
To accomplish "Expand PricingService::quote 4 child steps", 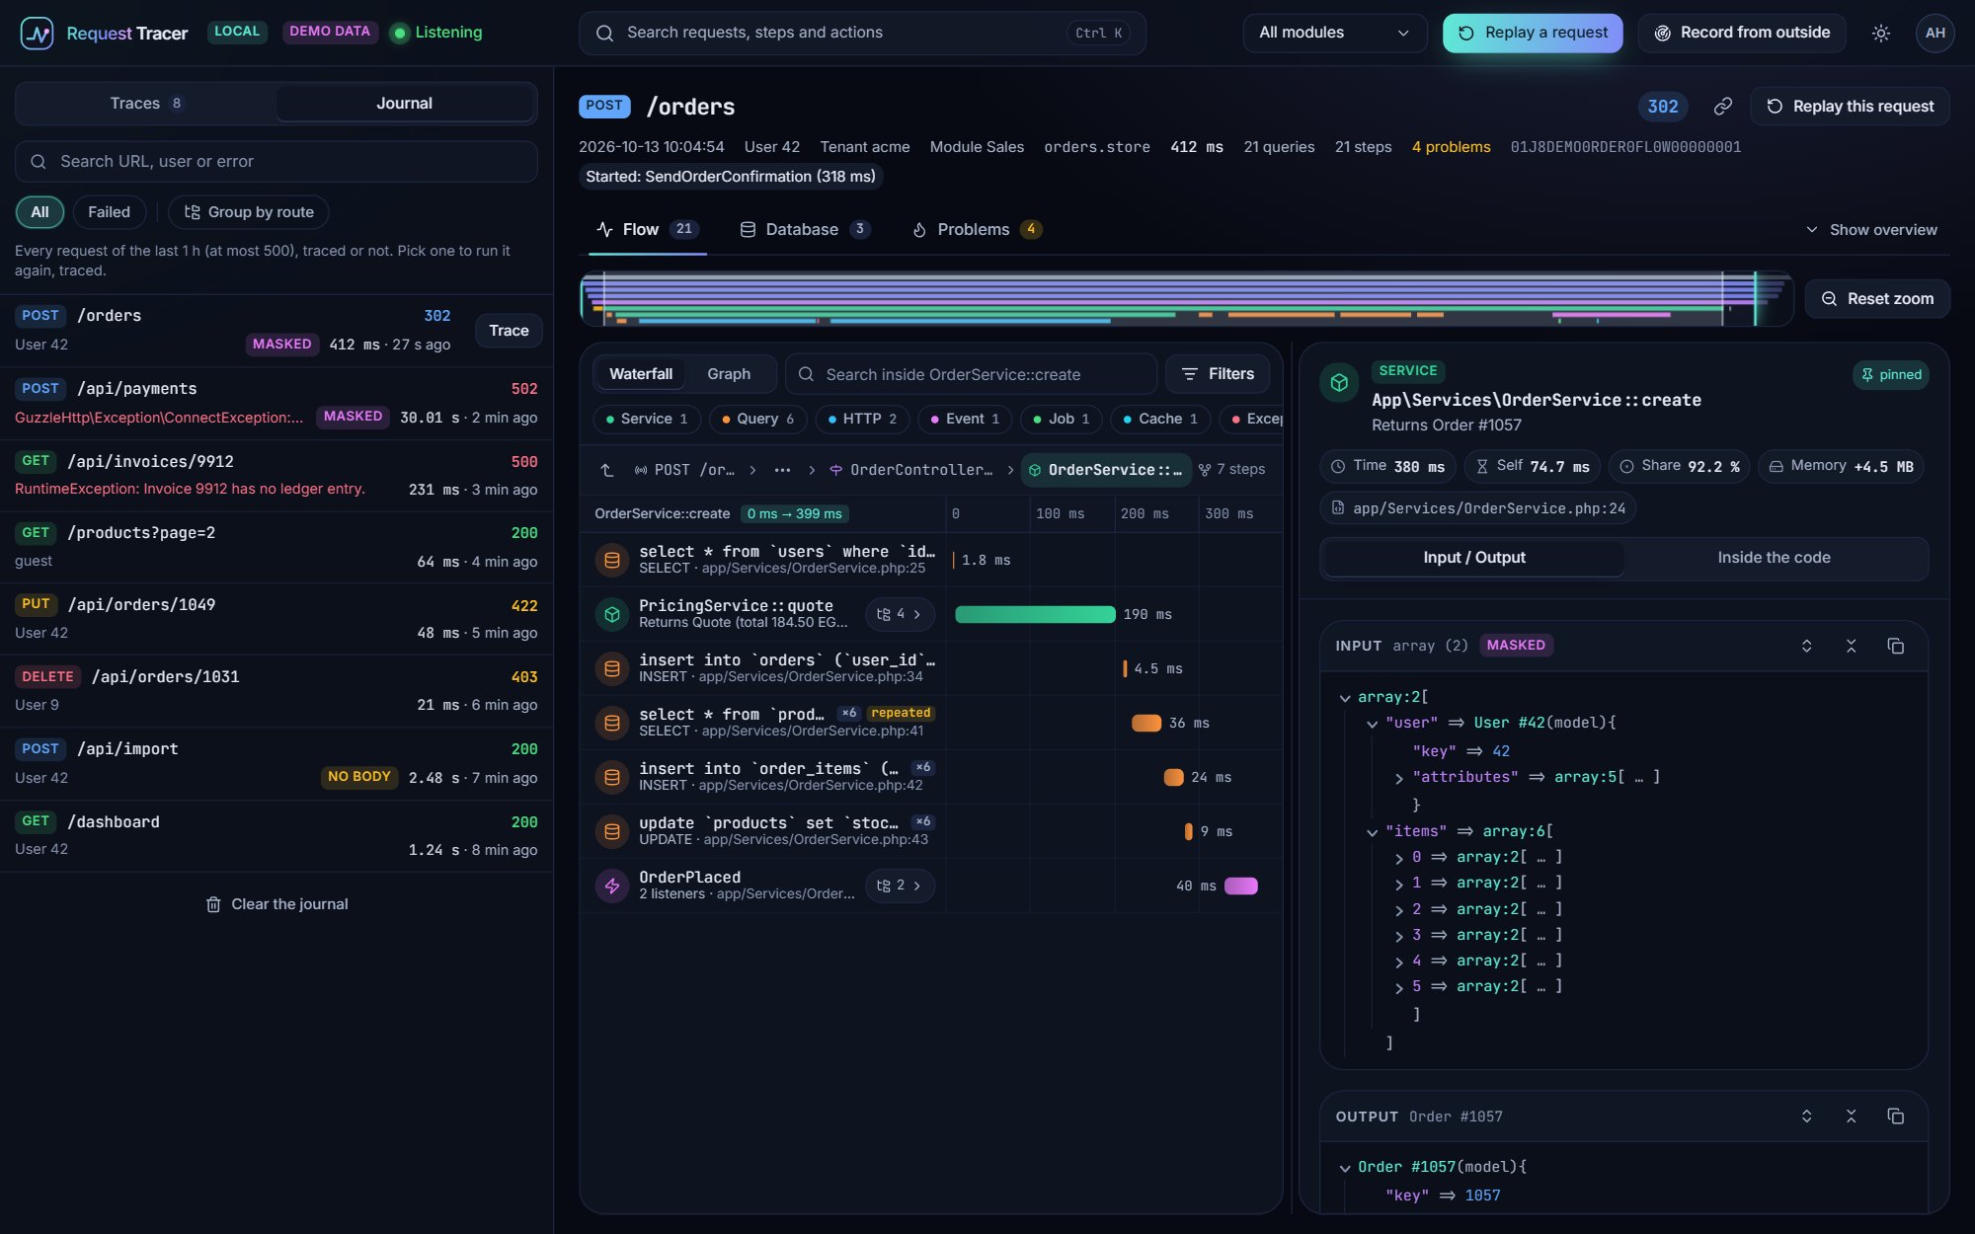I will tap(899, 614).
